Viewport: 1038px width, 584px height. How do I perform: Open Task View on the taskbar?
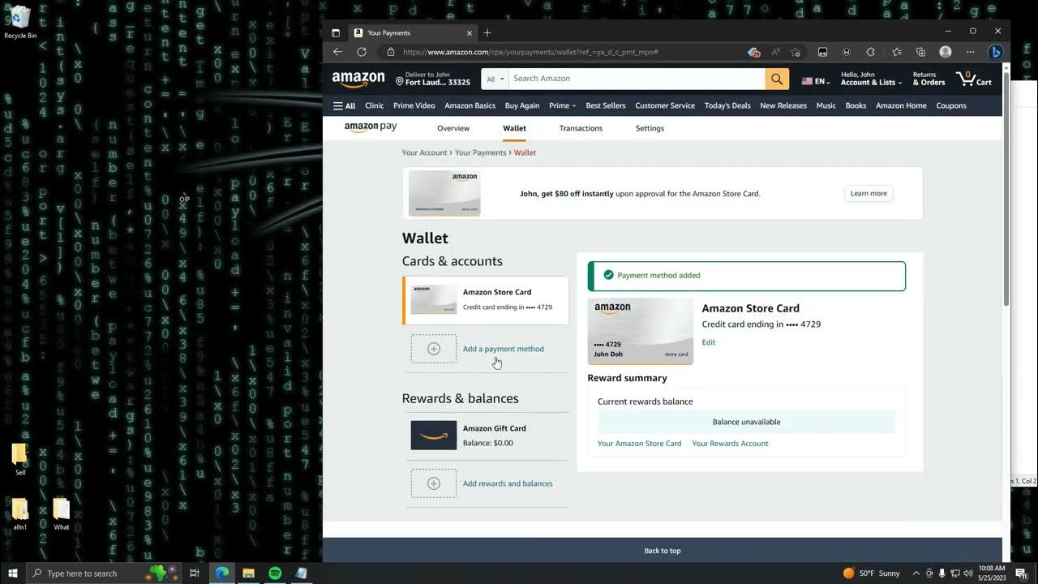pos(195,573)
